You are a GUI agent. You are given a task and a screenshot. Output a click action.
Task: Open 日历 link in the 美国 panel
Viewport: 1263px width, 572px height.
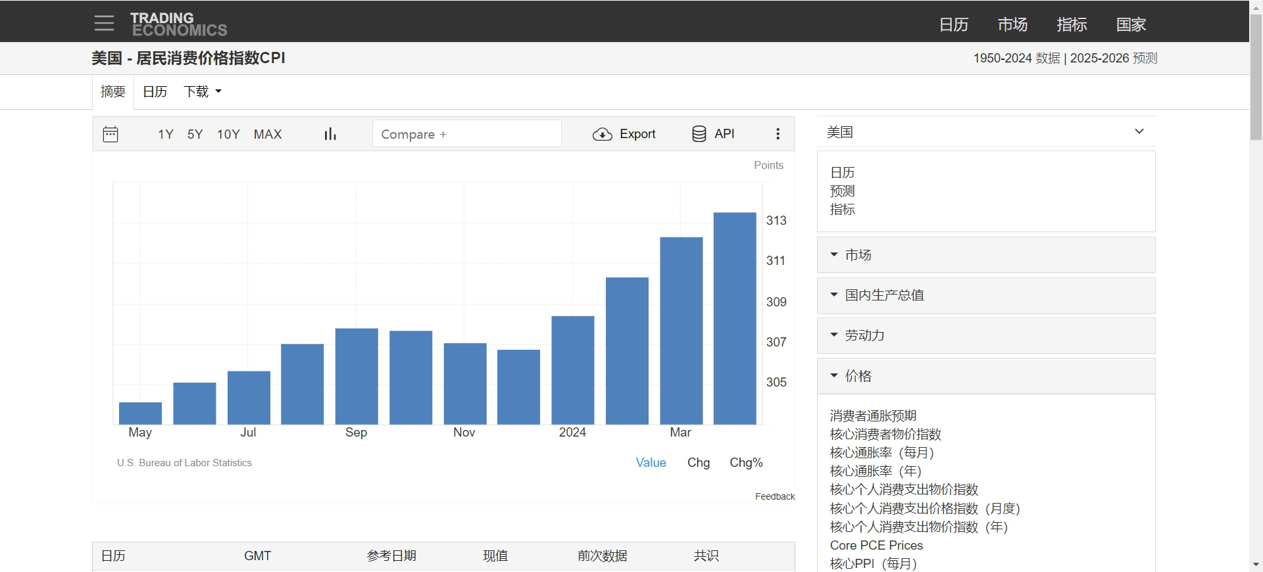point(842,172)
